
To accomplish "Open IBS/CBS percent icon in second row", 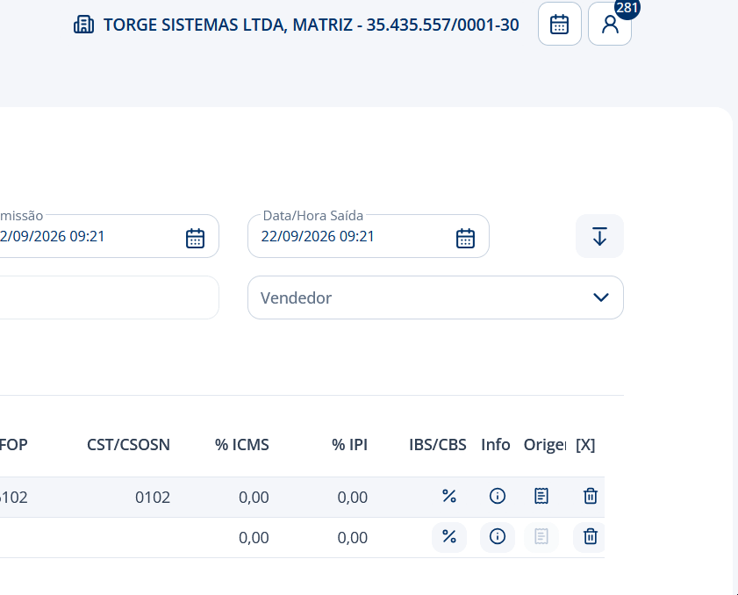I will point(449,537).
